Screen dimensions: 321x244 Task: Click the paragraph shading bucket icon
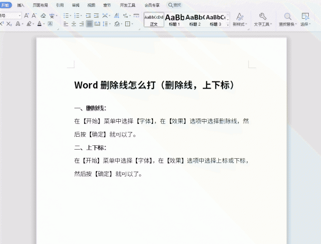[x=117, y=24]
